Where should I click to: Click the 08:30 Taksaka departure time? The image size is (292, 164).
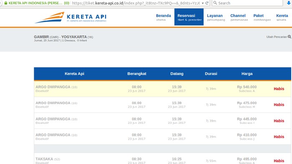point(137,159)
